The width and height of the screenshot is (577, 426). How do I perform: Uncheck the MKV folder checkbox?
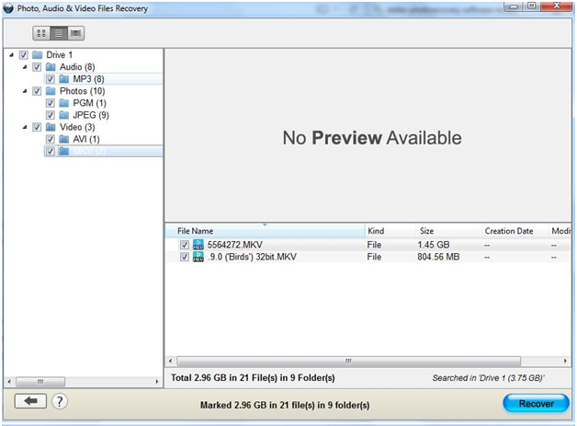point(51,151)
